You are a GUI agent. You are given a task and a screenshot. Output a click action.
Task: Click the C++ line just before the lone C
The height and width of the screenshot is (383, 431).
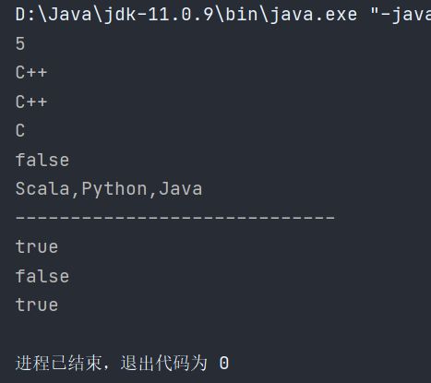(x=31, y=102)
